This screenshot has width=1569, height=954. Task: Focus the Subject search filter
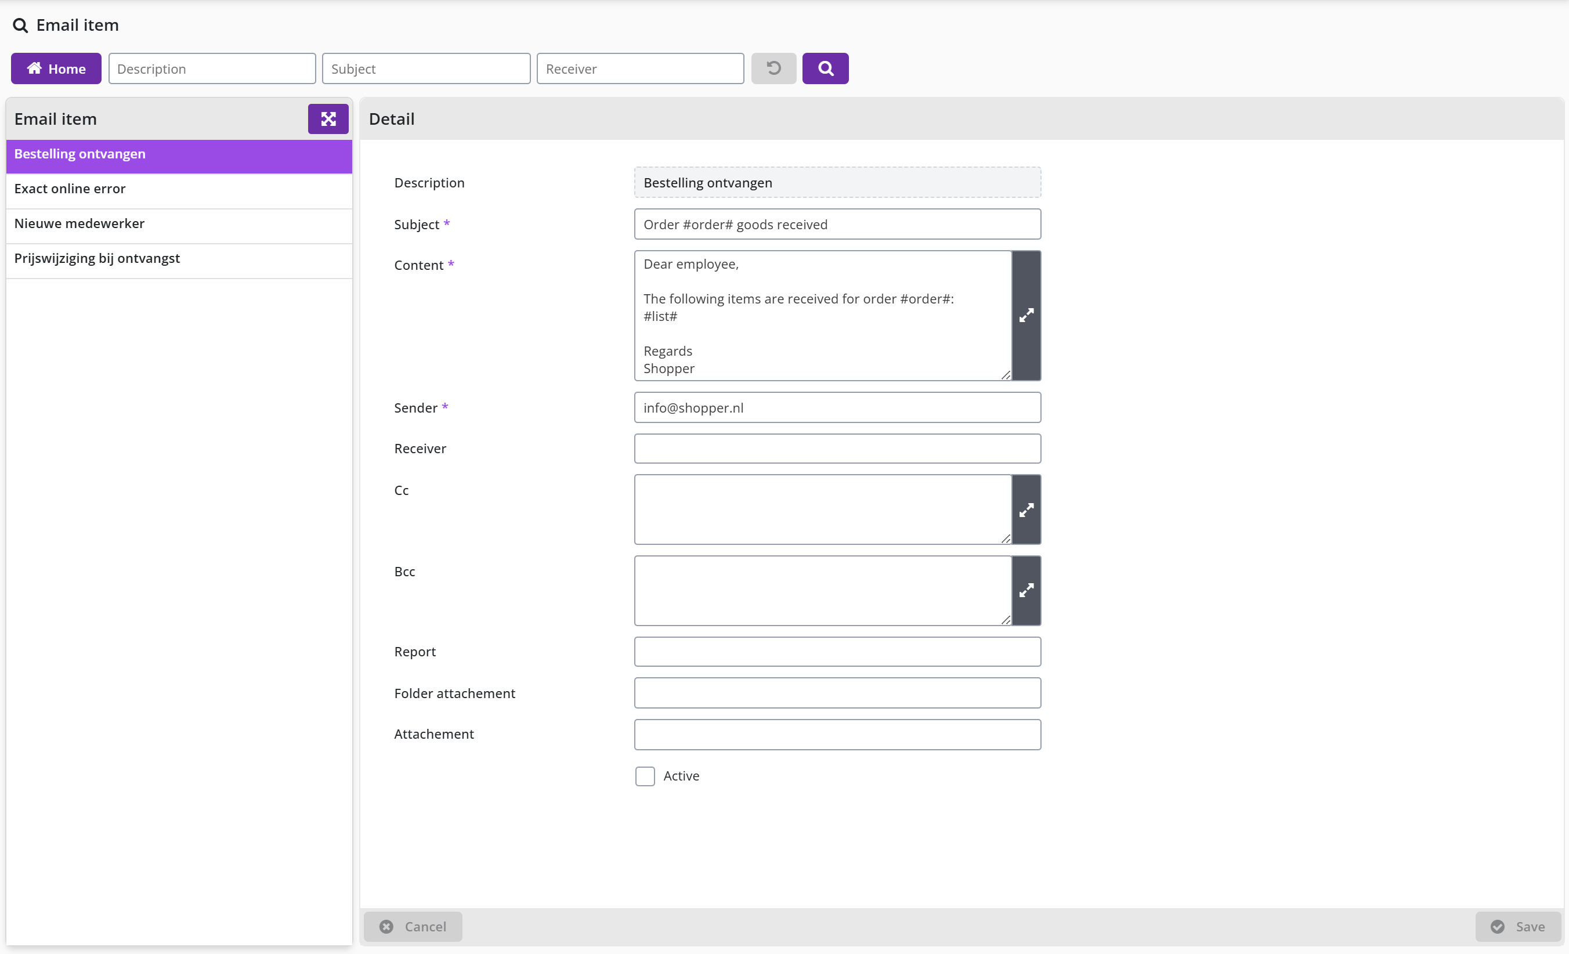click(426, 68)
